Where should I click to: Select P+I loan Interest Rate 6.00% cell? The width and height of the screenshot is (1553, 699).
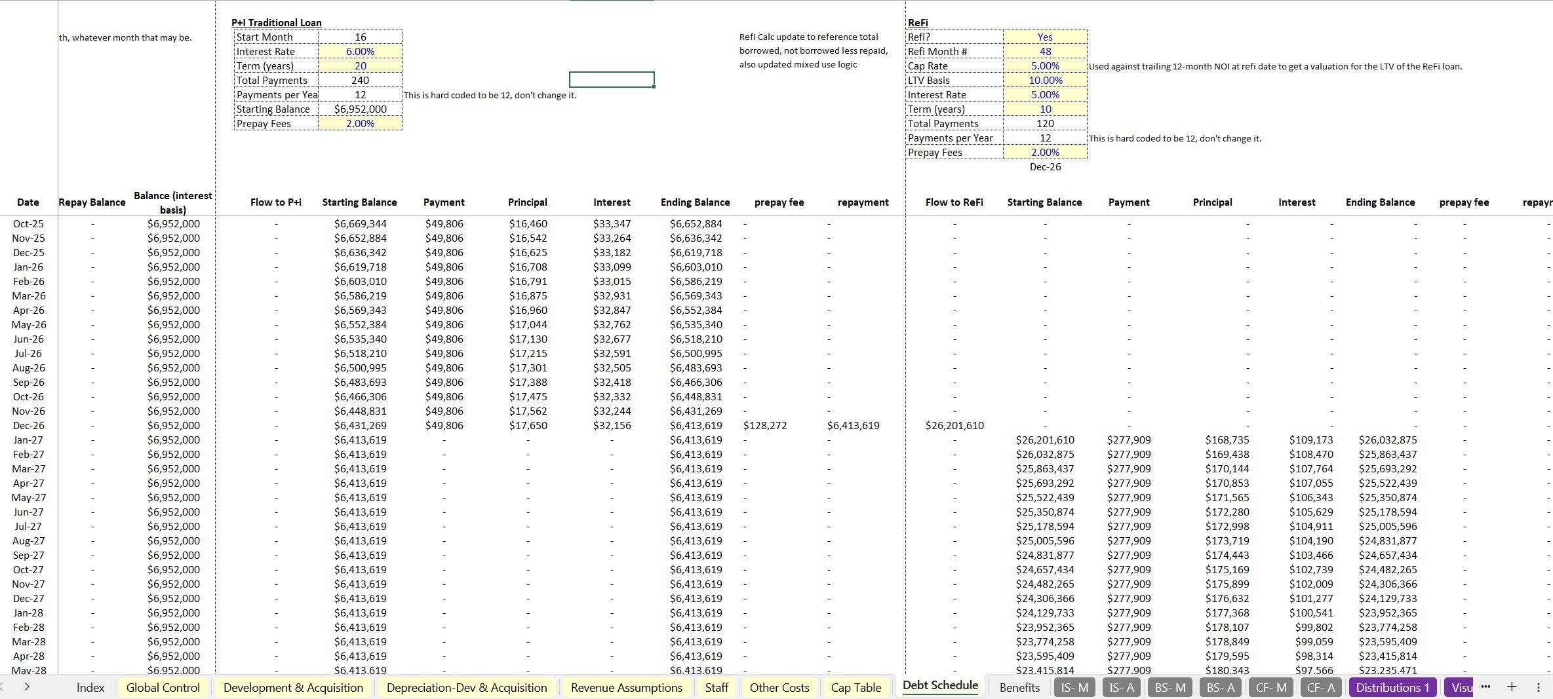click(x=360, y=51)
